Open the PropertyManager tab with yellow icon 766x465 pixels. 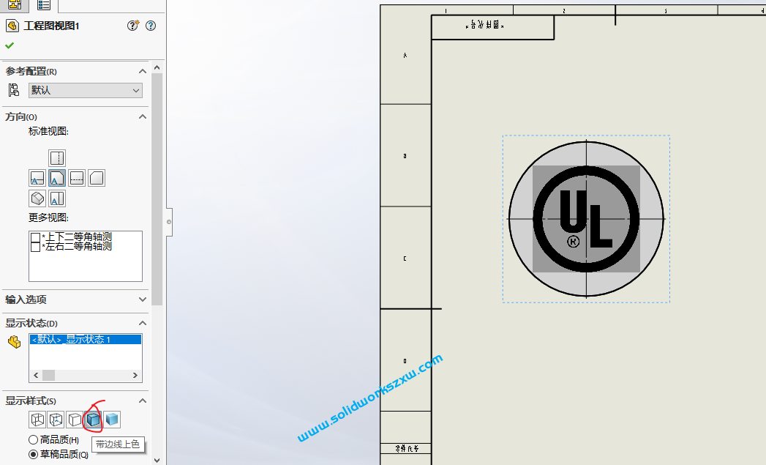14,5
